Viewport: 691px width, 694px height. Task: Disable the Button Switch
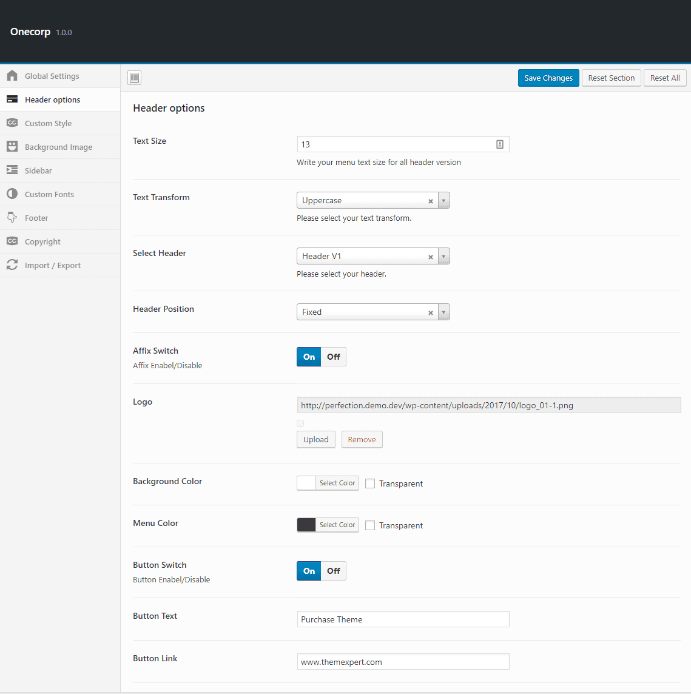333,571
